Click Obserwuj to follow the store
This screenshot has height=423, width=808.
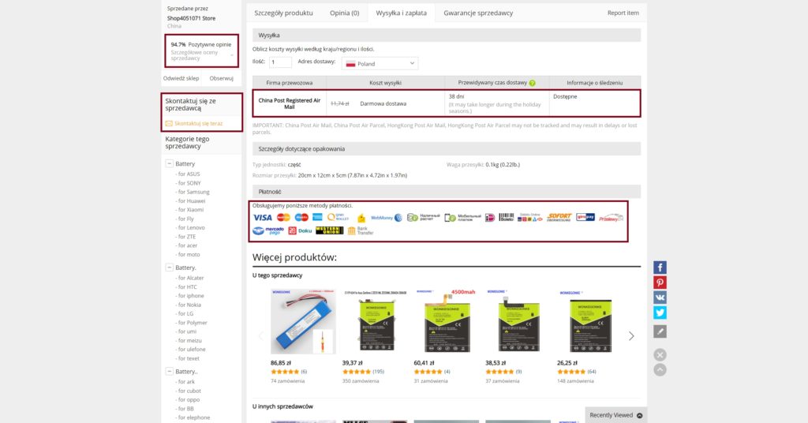[221, 78]
